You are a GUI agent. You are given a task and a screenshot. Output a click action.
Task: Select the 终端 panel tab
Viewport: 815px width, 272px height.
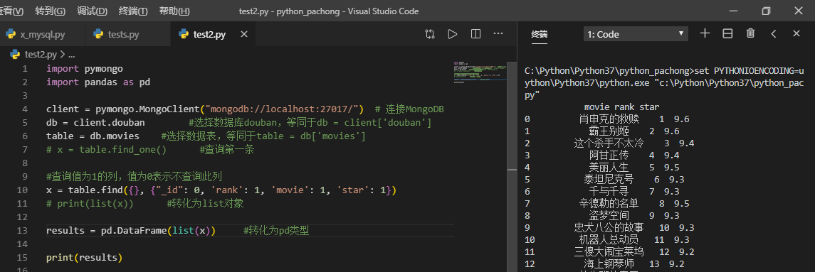pyautogui.click(x=539, y=34)
